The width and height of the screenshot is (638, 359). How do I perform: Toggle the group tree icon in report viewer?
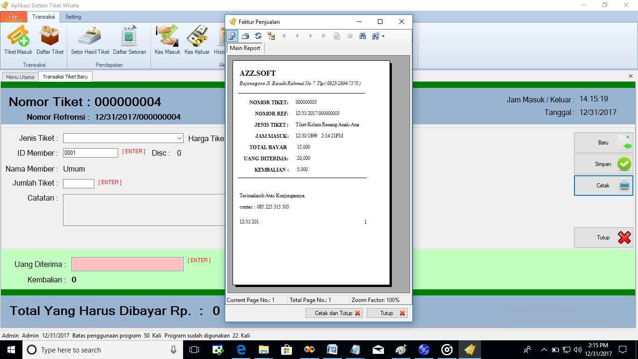click(x=271, y=36)
